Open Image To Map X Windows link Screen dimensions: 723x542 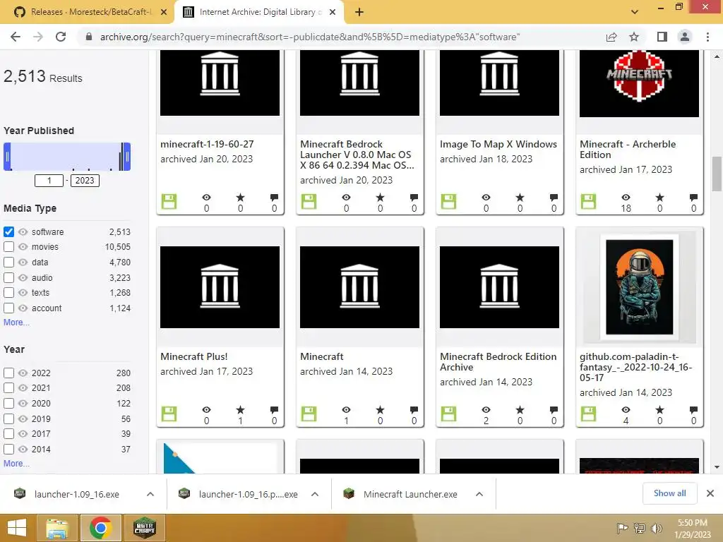(498, 144)
